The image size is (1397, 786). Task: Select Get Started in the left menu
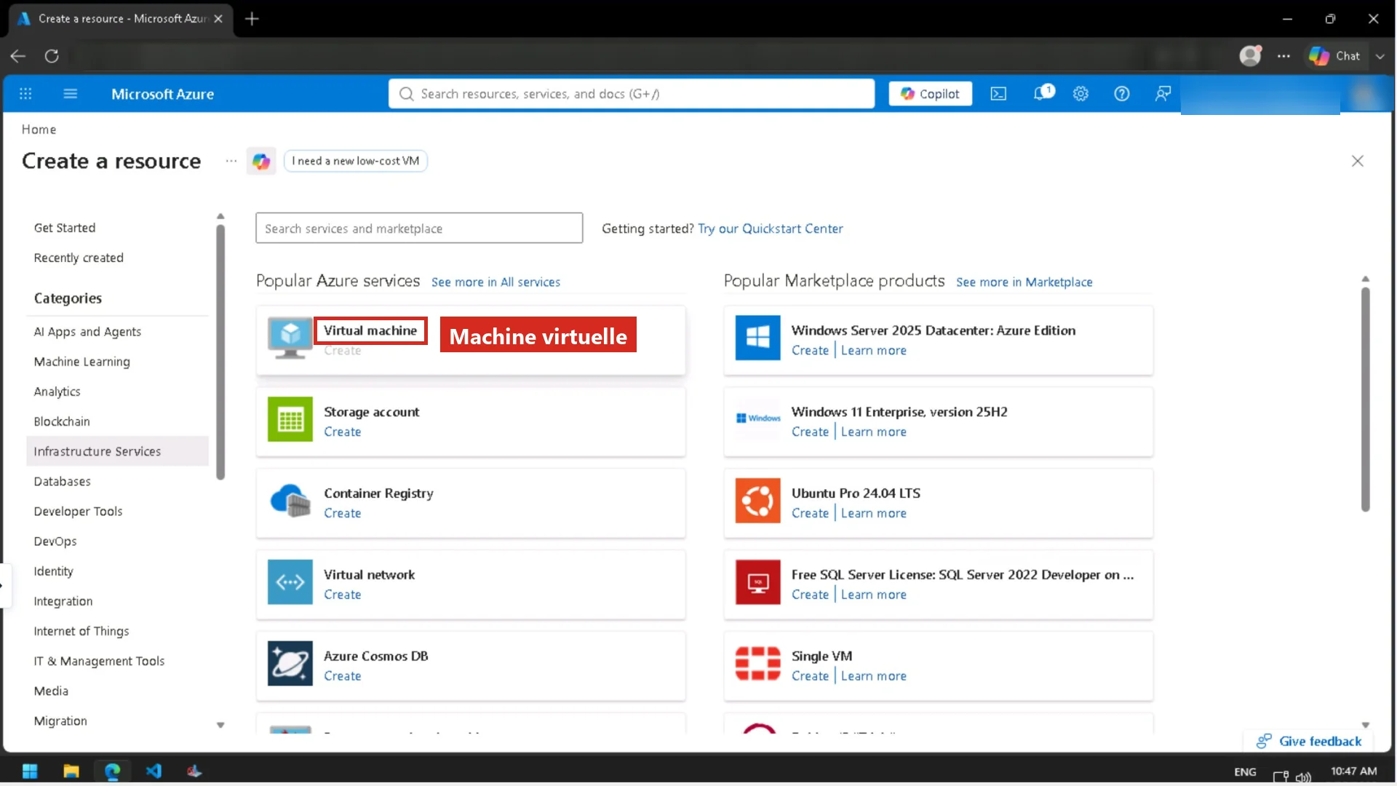click(65, 228)
